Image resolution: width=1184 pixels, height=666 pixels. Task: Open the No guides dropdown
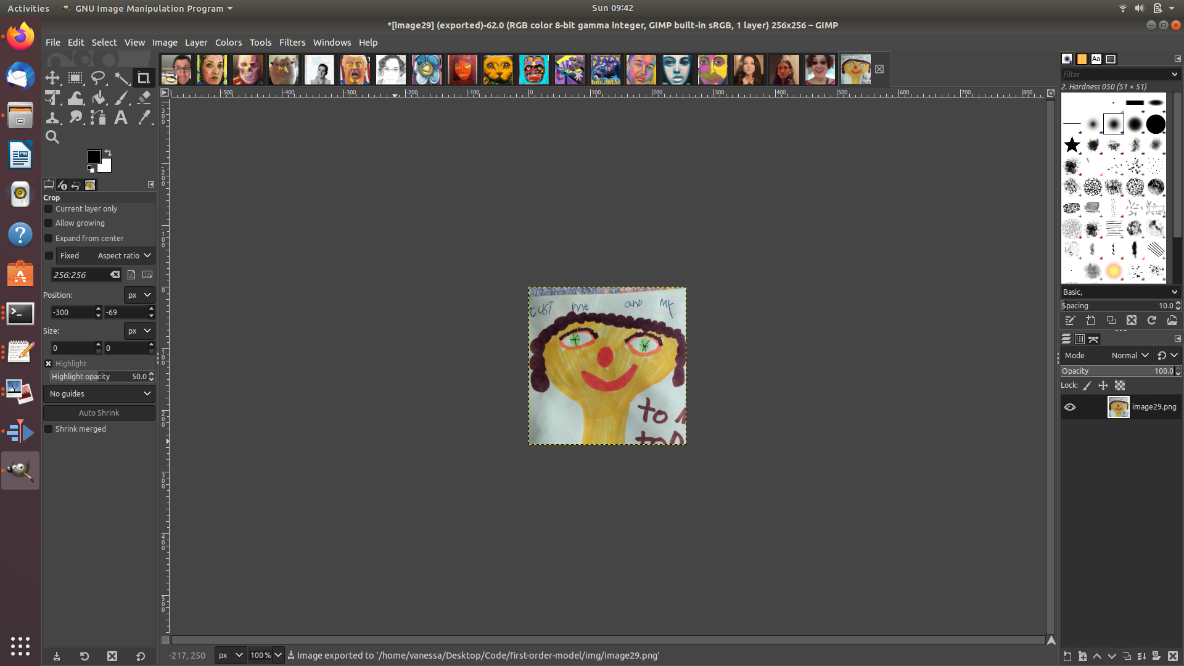99,394
